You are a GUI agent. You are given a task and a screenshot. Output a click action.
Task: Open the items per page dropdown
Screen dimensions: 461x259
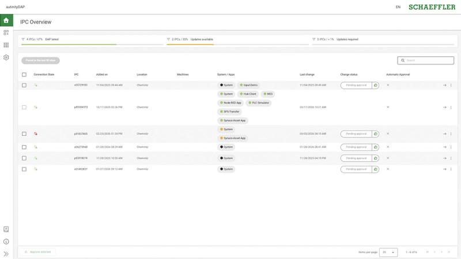388,252
